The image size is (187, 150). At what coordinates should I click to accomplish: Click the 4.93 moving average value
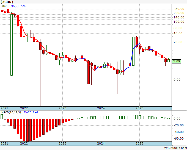tap(23, 6)
